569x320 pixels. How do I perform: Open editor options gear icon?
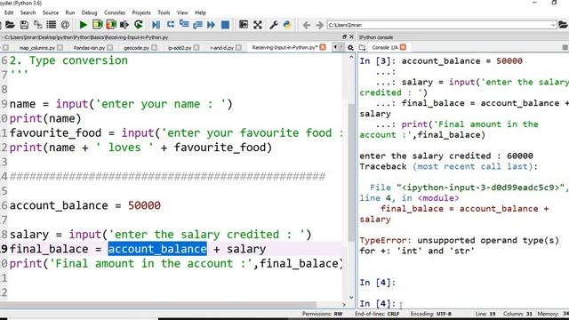(x=350, y=47)
